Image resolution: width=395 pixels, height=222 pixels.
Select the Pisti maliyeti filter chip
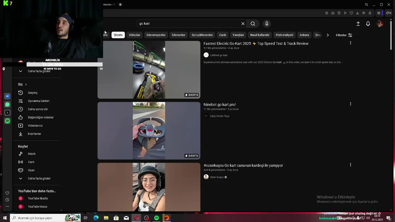(x=285, y=35)
